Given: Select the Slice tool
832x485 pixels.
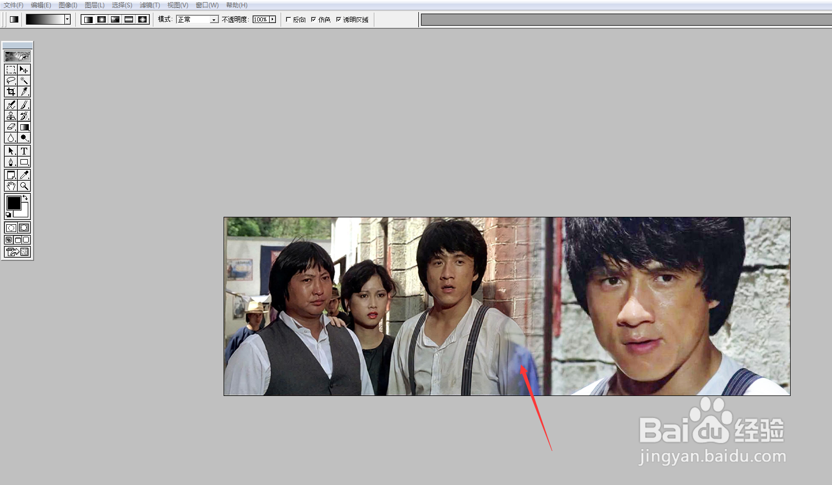Looking at the screenshot, I should click(24, 92).
